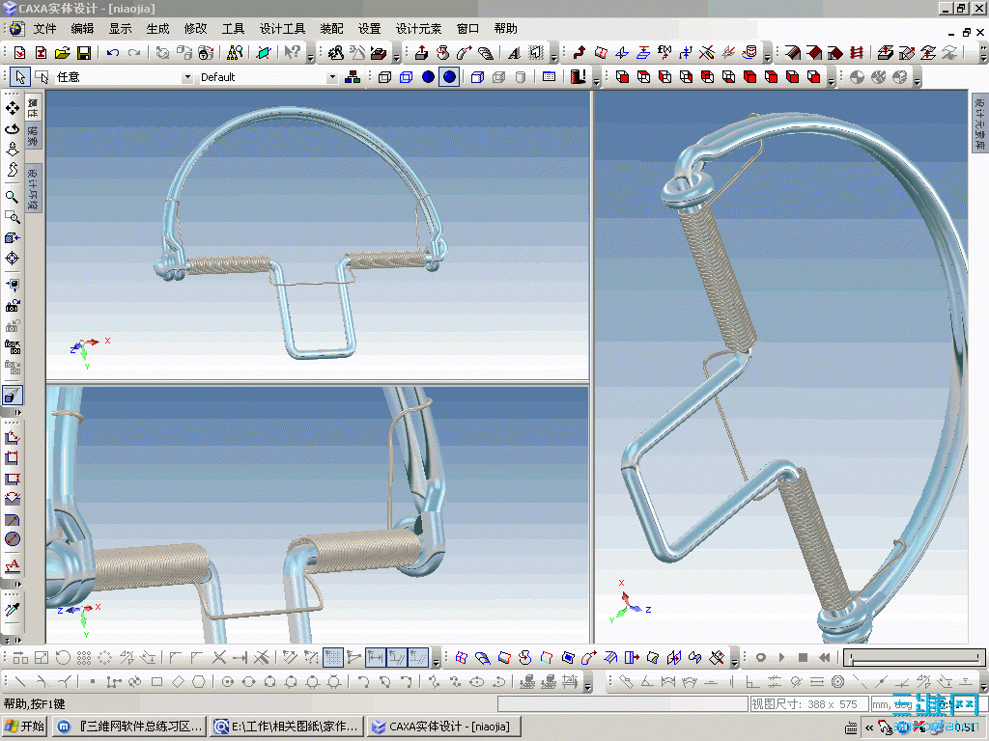The width and height of the screenshot is (989, 741).
Task: Click the spin feature icon
Action: [x=442, y=53]
